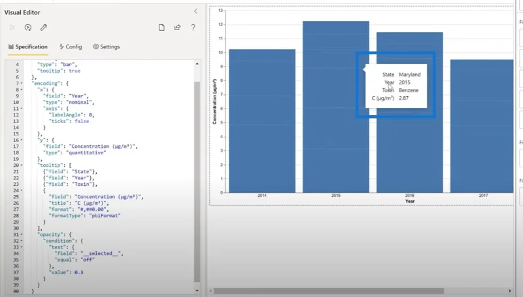Click the "type": "nominal" code line
523x297 pixels.
69,103
